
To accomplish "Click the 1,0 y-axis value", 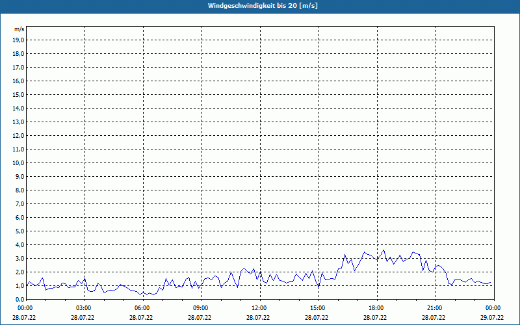I will (x=21, y=286).
